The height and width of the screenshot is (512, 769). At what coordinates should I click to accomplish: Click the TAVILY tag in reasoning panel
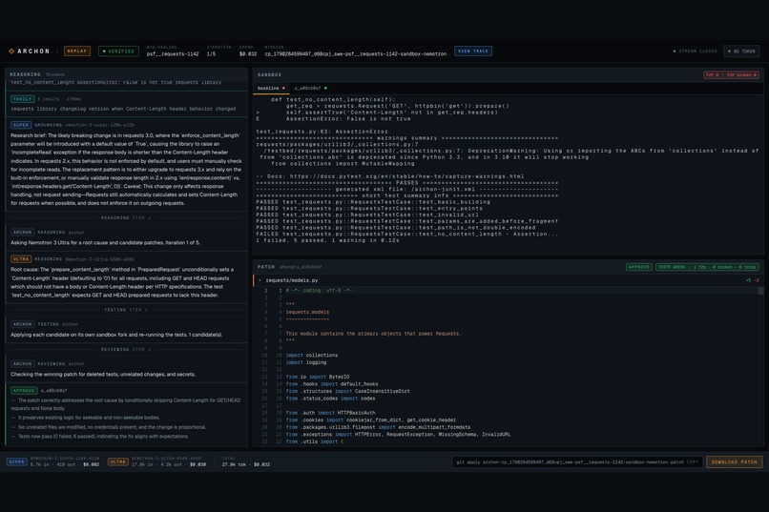click(23, 99)
